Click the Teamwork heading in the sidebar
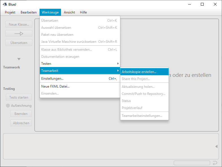The image size is (222, 167). 12,67
